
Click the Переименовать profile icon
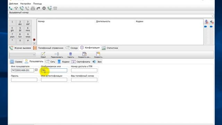pos(57,55)
